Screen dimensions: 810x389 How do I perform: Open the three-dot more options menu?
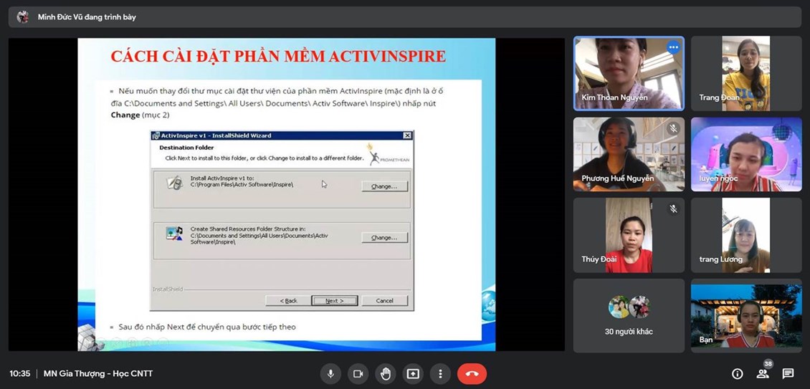point(440,373)
